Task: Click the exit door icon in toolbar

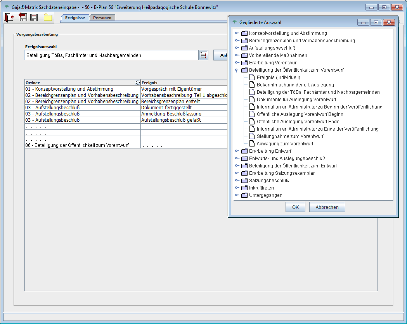Action: (9, 17)
